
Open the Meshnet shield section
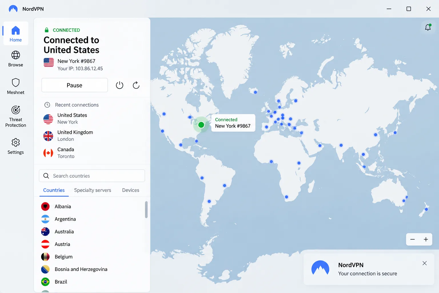16,86
